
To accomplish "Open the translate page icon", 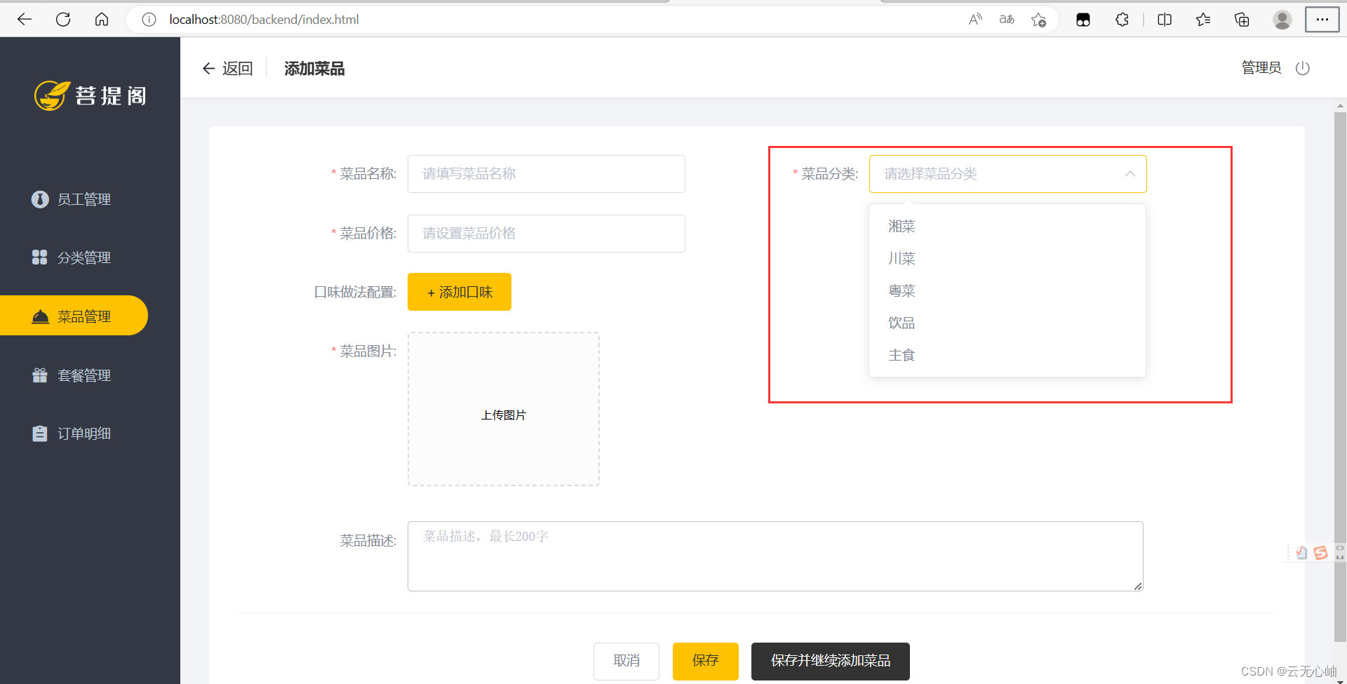I will (1007, 20).
